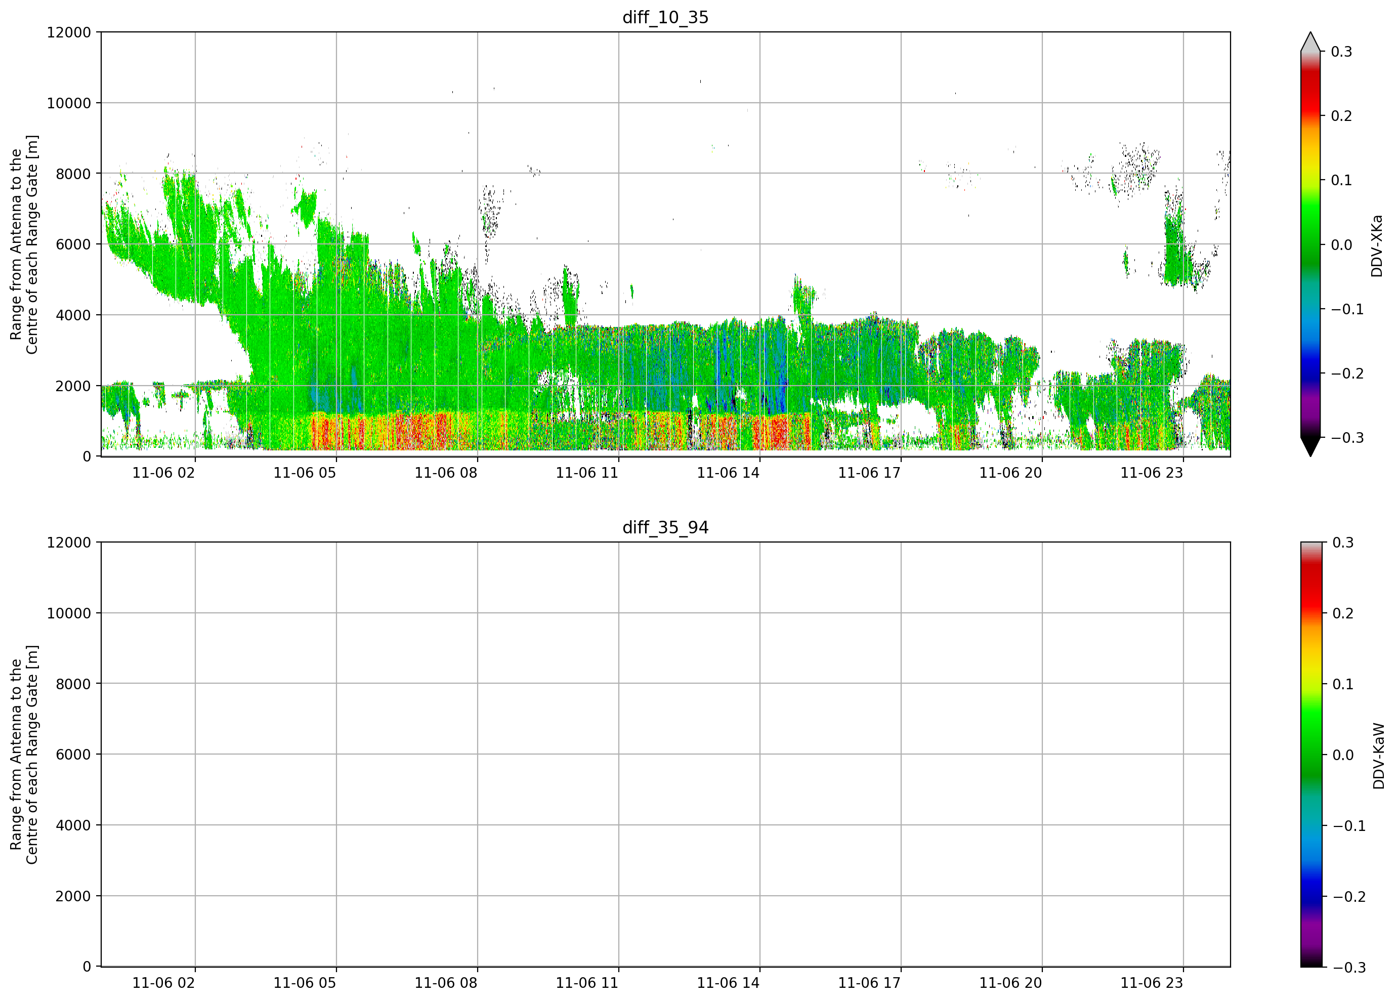The height and width of the screenshot is (1001, 1396).
Task: Click the DDV-XKa colorbar label
Action: point(1377,245)
